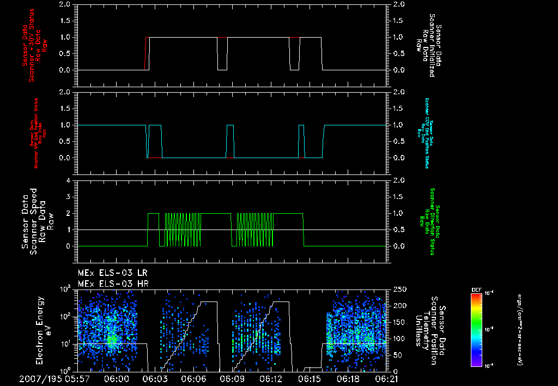Click the end time label "06:21"
Viewport: 558px width, 386px height.
tap(386, 379)
